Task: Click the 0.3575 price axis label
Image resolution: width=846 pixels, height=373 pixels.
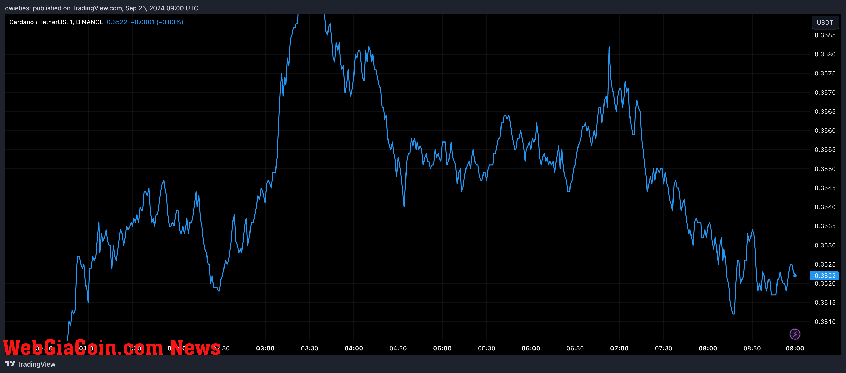Action: [x=825, y=73]
